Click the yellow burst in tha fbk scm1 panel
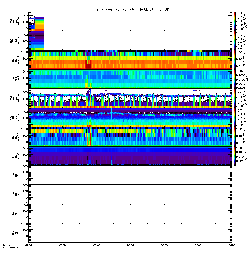 88,84
